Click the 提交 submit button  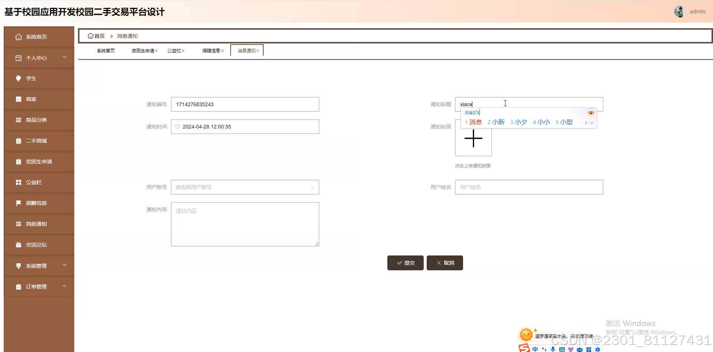click(x=405, y=263)
